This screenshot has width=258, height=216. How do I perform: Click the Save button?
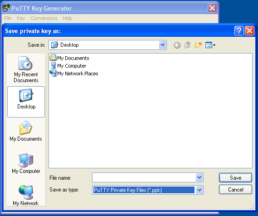235,177
